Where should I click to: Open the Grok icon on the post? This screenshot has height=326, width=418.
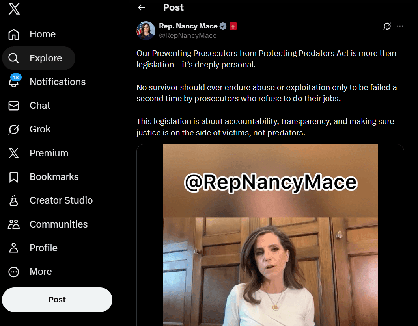click(387, 26)
